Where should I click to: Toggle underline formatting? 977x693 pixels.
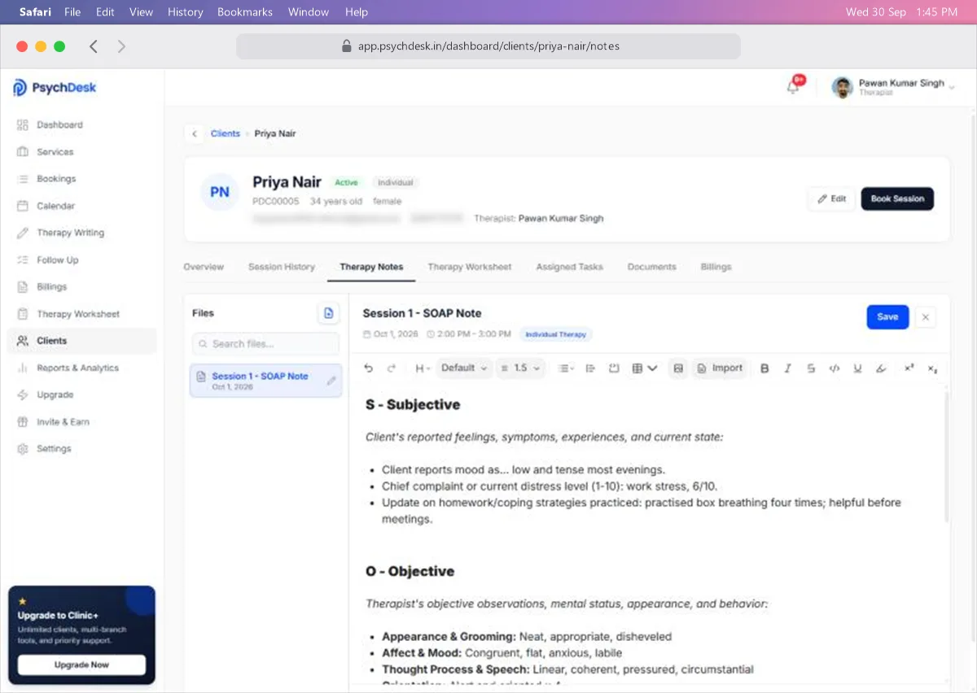coord(857,368)
